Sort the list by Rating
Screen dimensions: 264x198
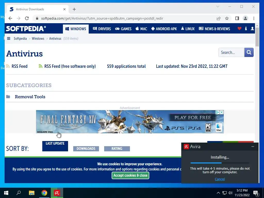[117, 149]
